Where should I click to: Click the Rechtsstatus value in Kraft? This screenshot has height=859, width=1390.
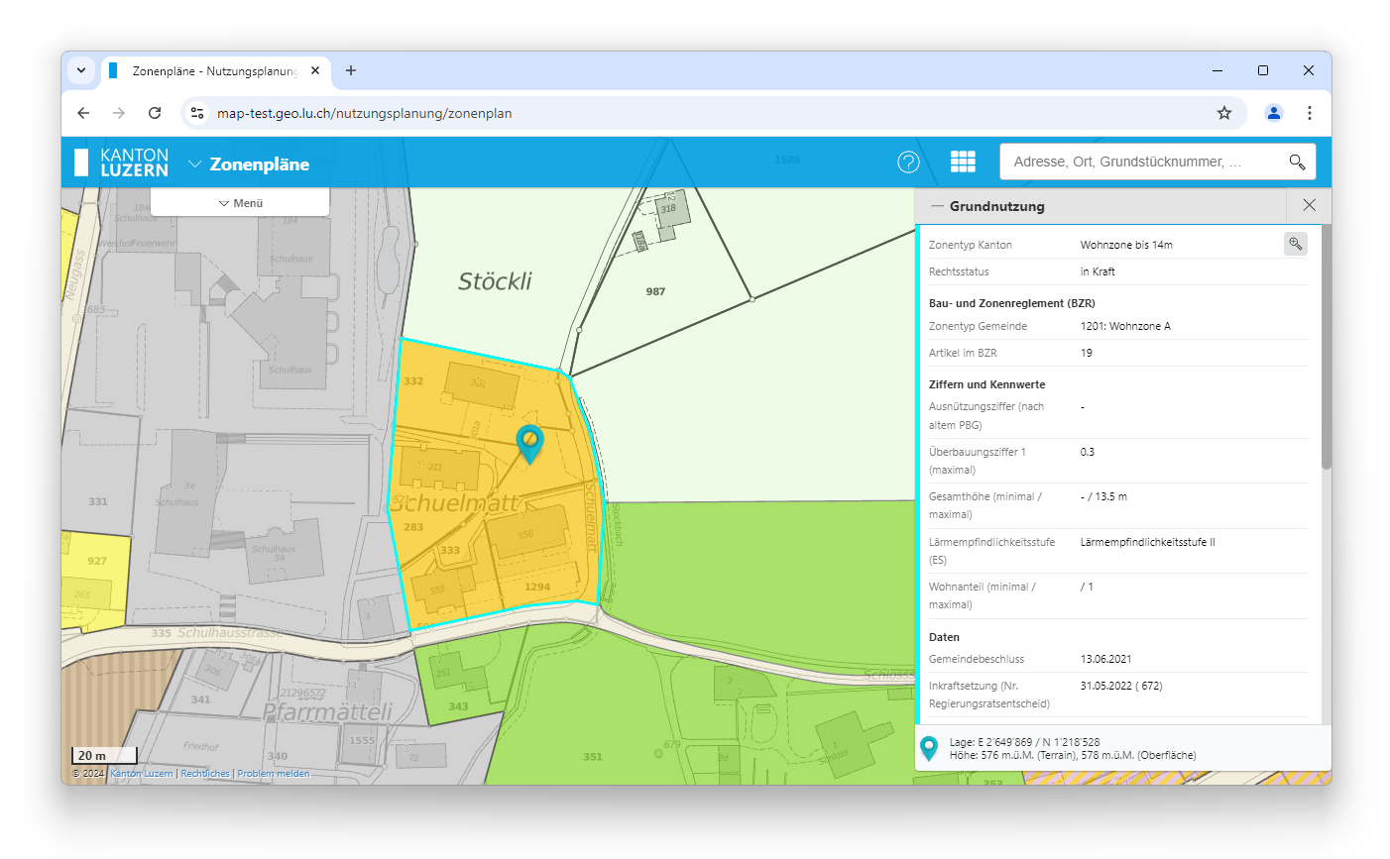tap(1098, 271)
